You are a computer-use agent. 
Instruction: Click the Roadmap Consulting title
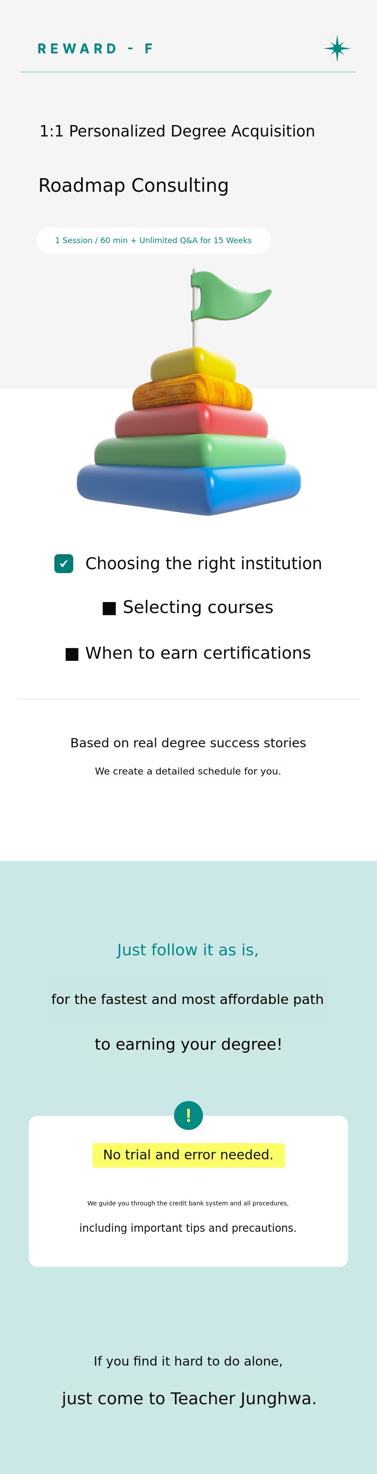[x=134, y=185]
